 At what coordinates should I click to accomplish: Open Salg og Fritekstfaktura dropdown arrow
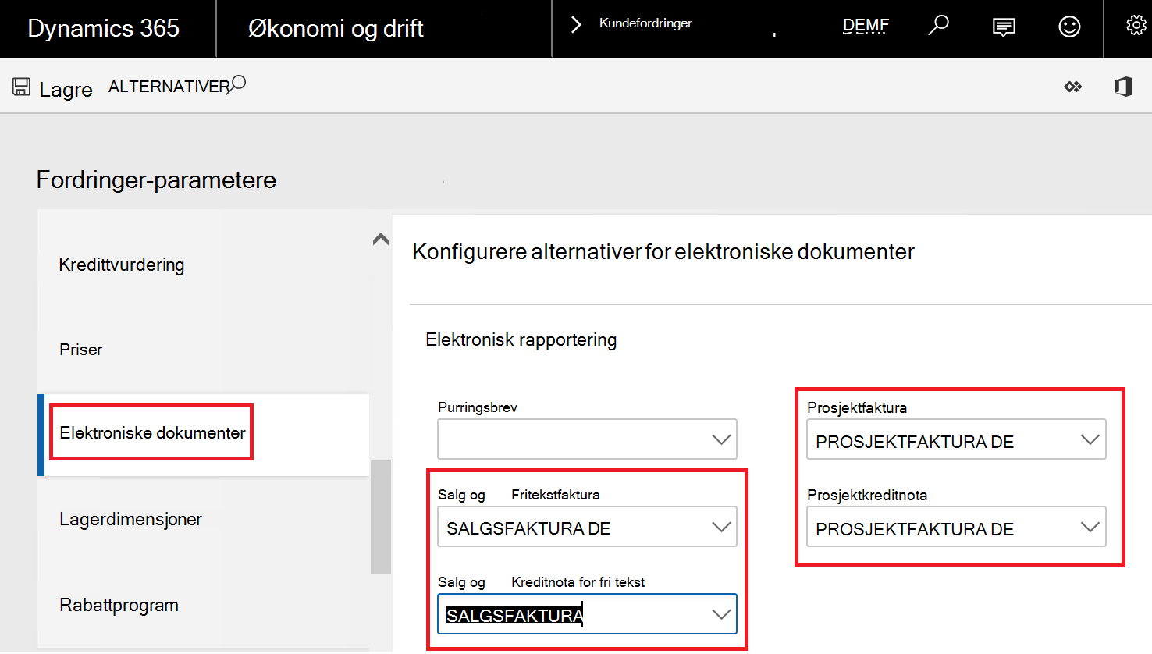pyautogui.click(x=721, y=528)
